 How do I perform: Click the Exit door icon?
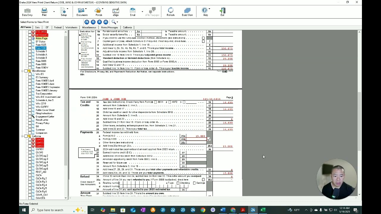pyautogui.click(x=222, y=11)
